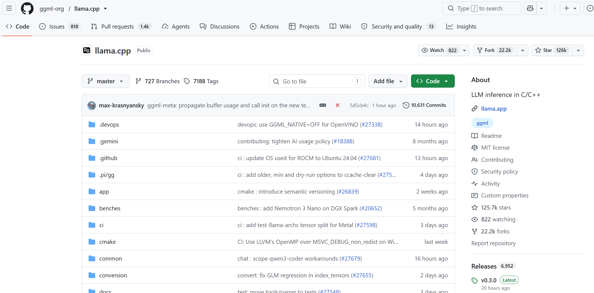The height and width of the screenshot is (293, 594).
Task: Open the .gemini folder icon
Action: pos(92,141)
